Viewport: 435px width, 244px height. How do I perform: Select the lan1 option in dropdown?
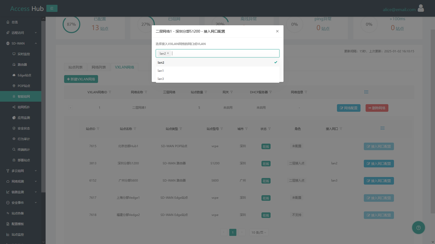click(218, 71)
